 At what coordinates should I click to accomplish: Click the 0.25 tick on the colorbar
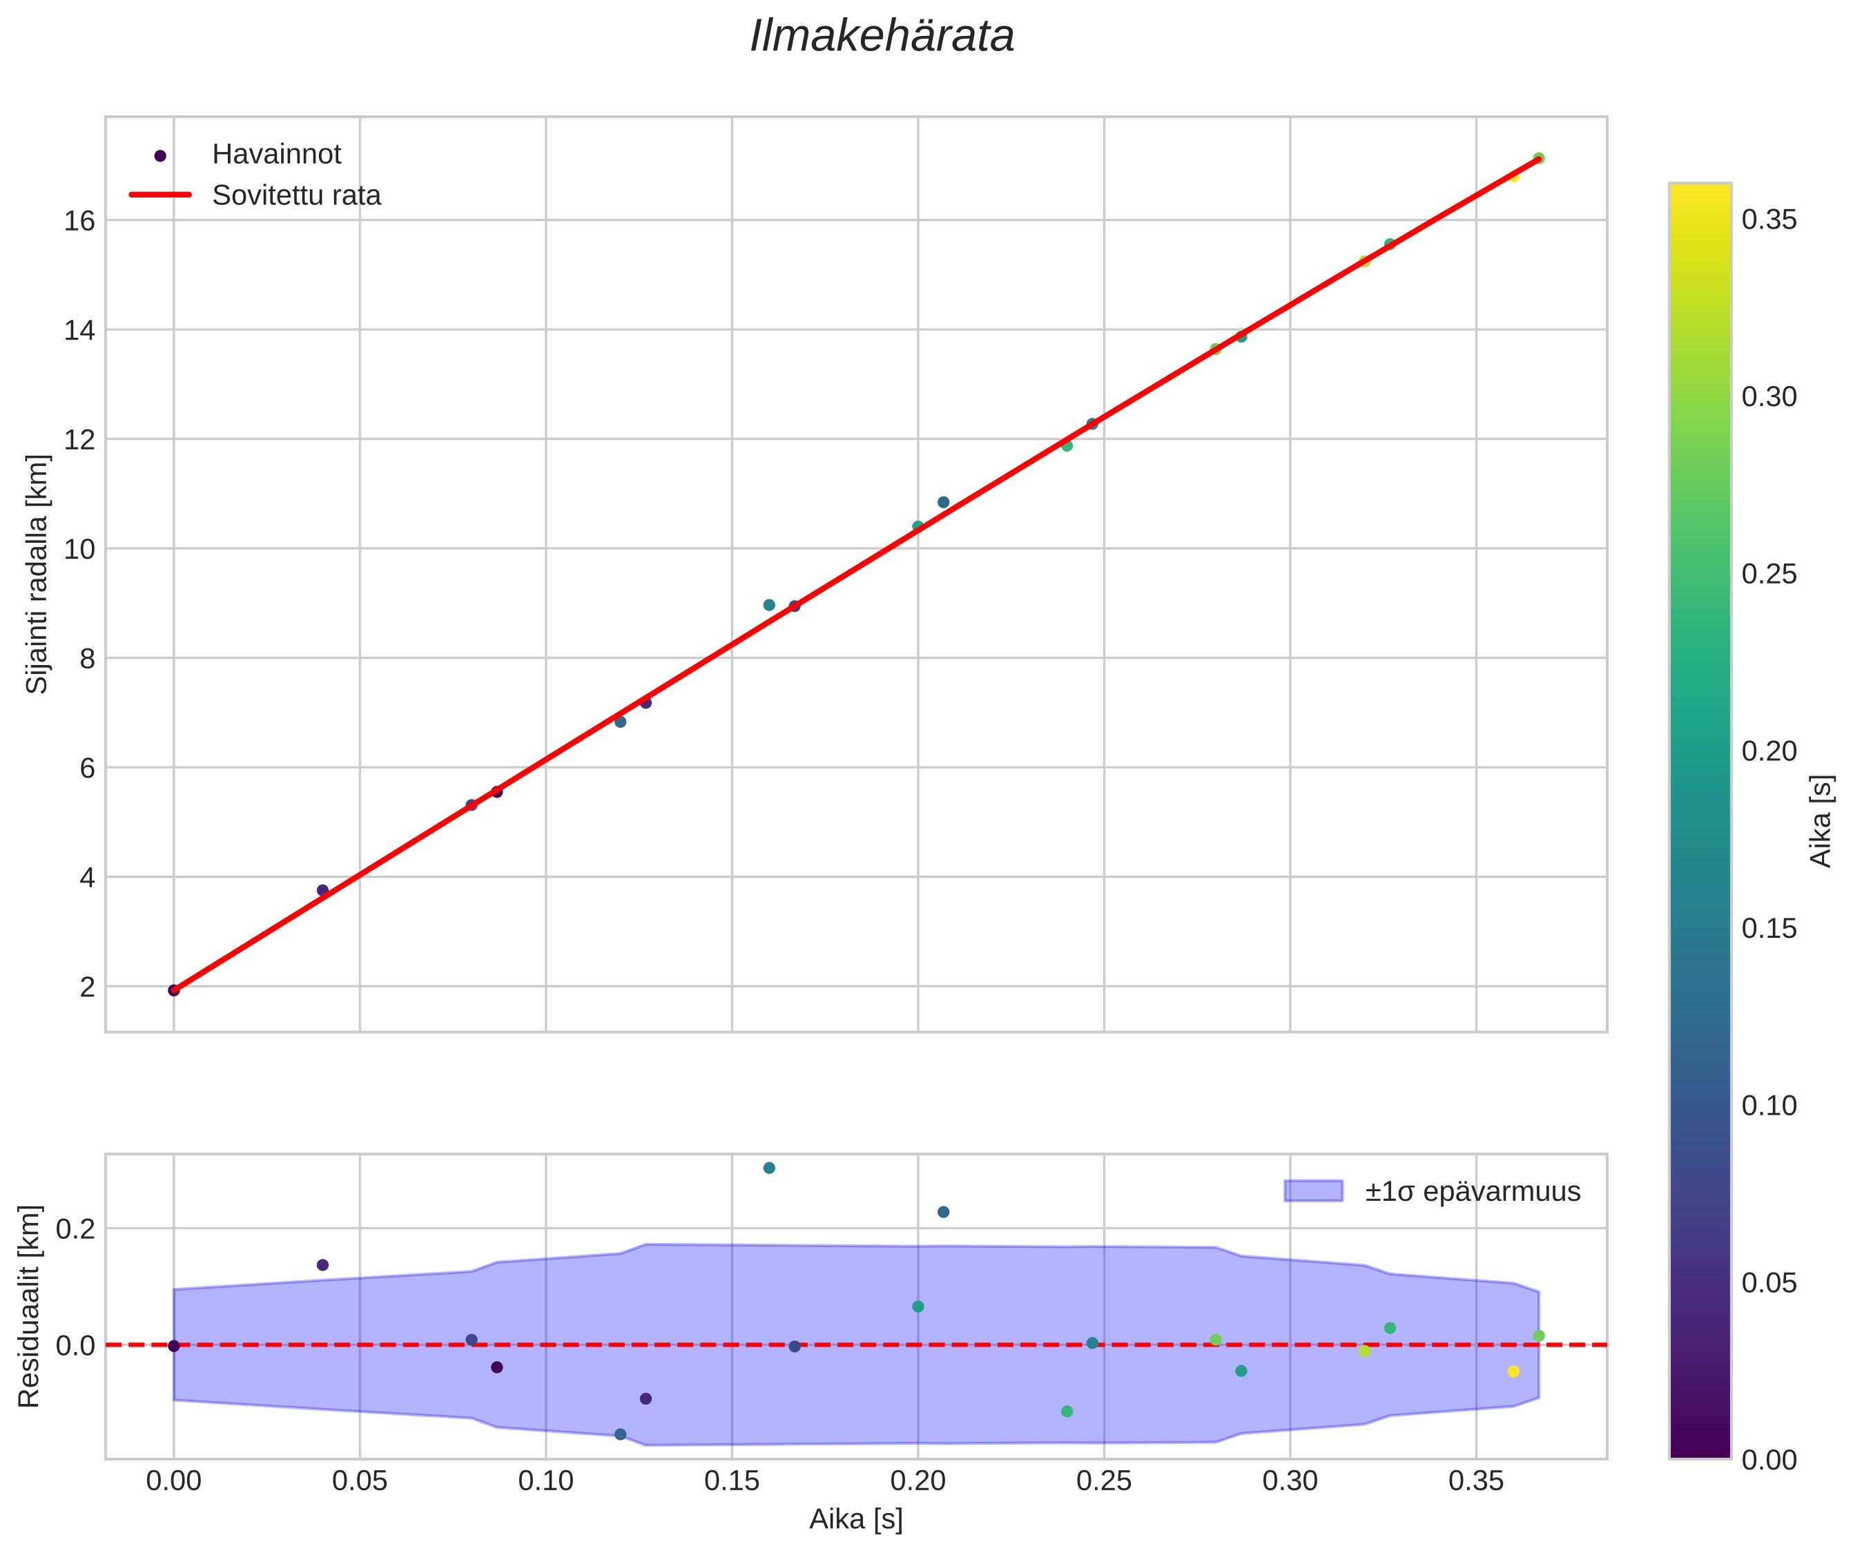pyautogui.click(x=1768, y=575)
